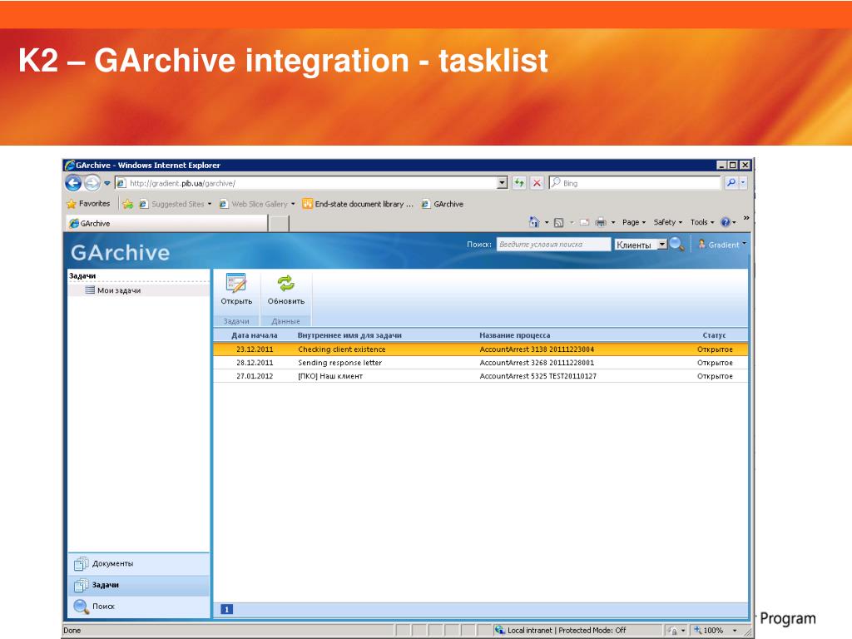Open the zoom level dropdown arrow

click(735, 631)
